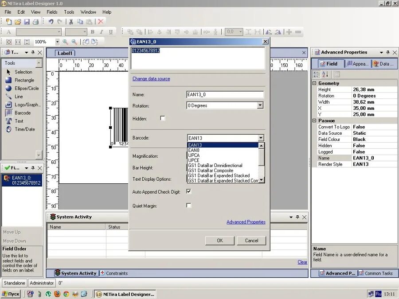Image resolution: width=399 pixels, height=299 pixels.
Task: Click the Zoom in magnifier icon
Action: point(66,42)
